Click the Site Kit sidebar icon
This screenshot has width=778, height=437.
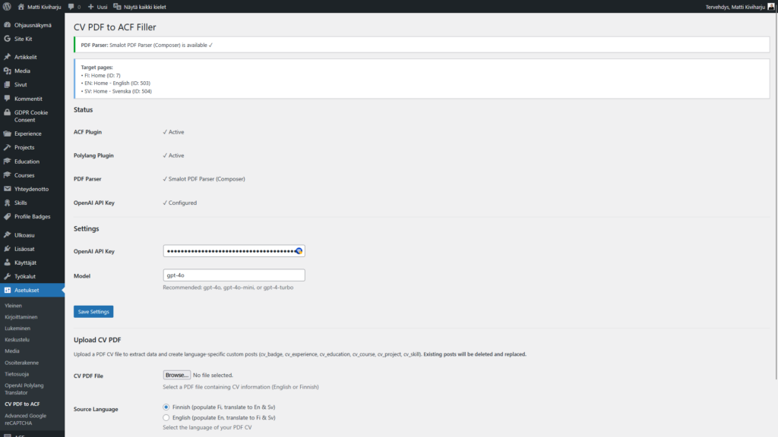pyautogui.click(x=7, y=39)
